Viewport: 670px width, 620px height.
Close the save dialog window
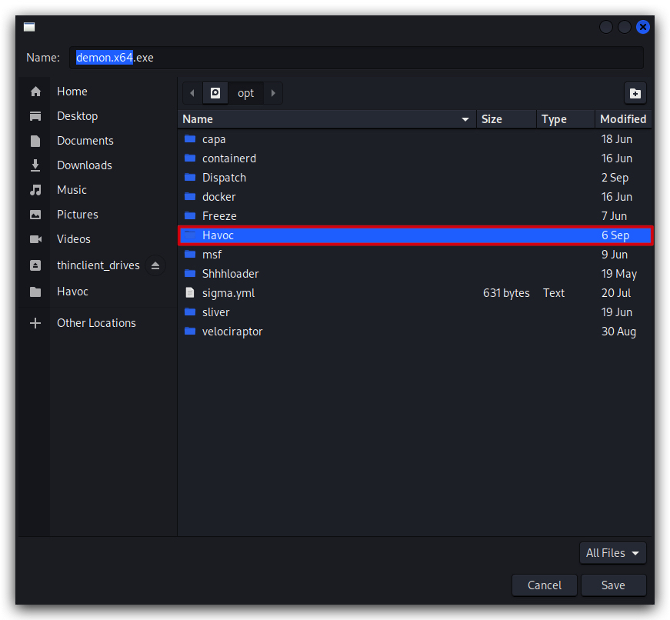[642, 27]
